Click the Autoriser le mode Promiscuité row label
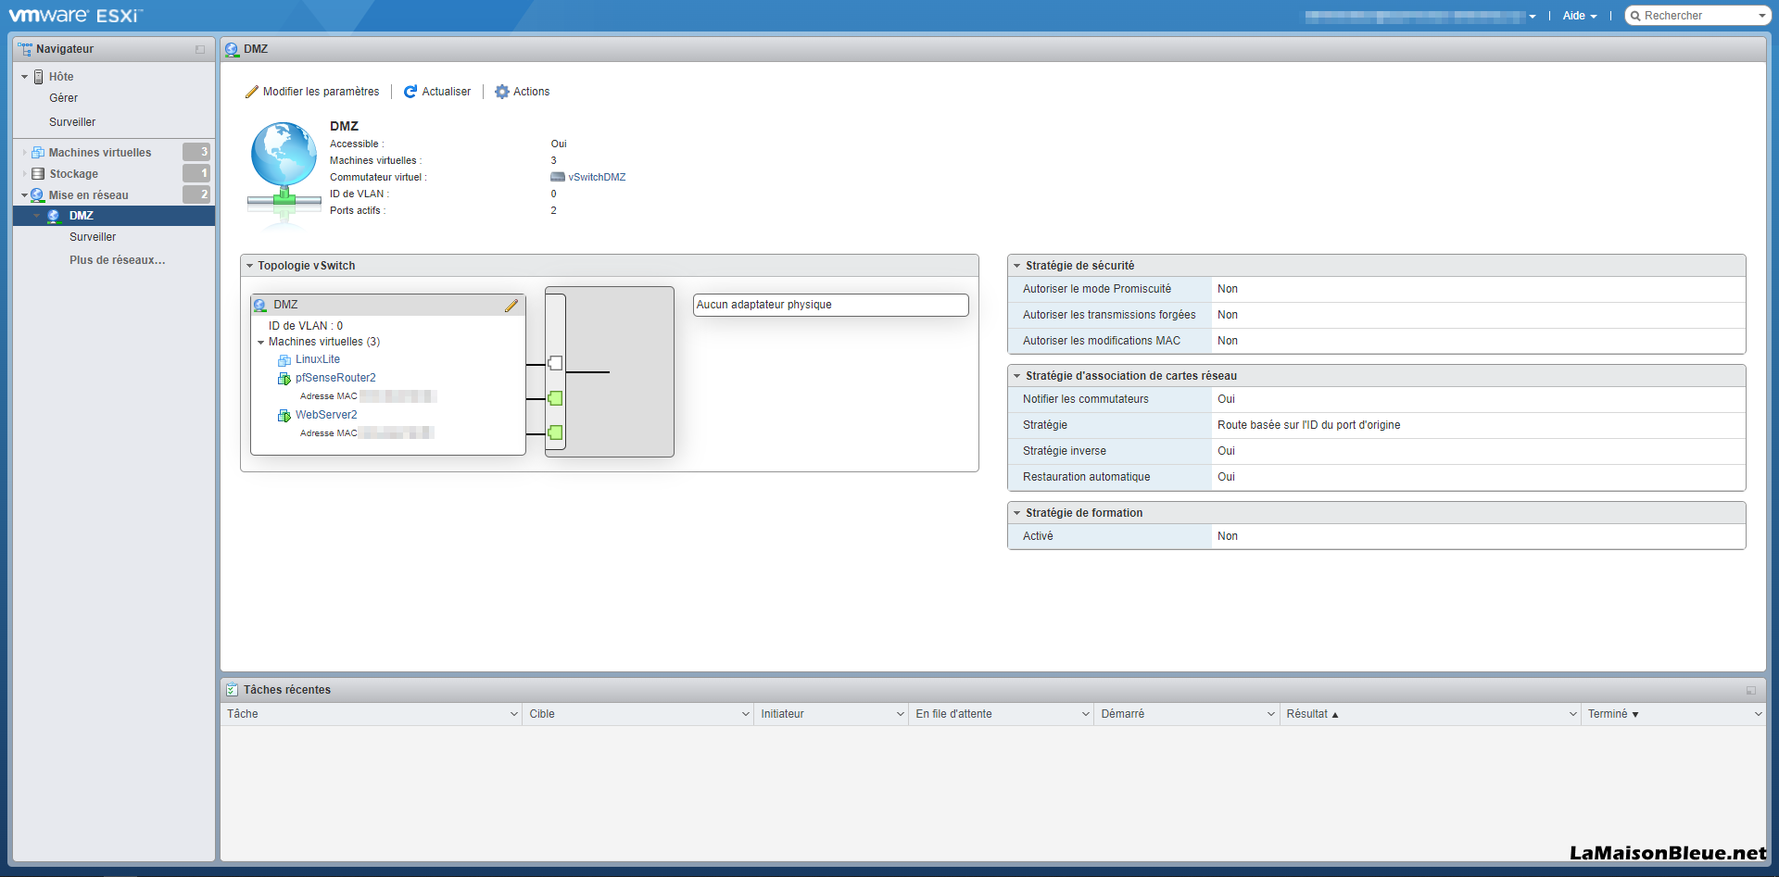The width and height of the screenshot is (1779, 877). coord(1097,289)
